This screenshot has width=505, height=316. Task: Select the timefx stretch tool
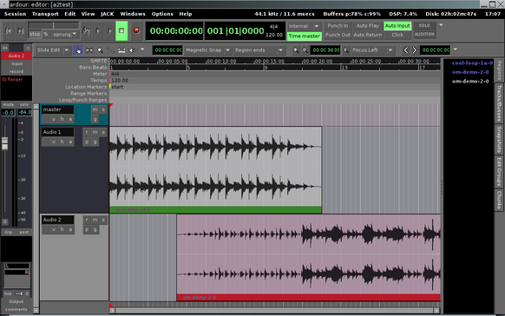[x=121, y=50]
